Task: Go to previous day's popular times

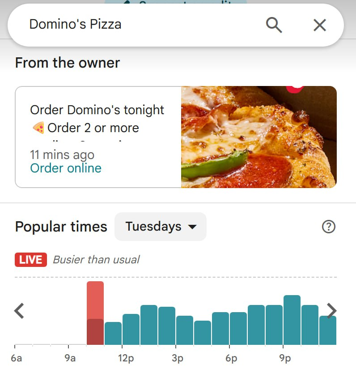Action: [x=19, y=310]
